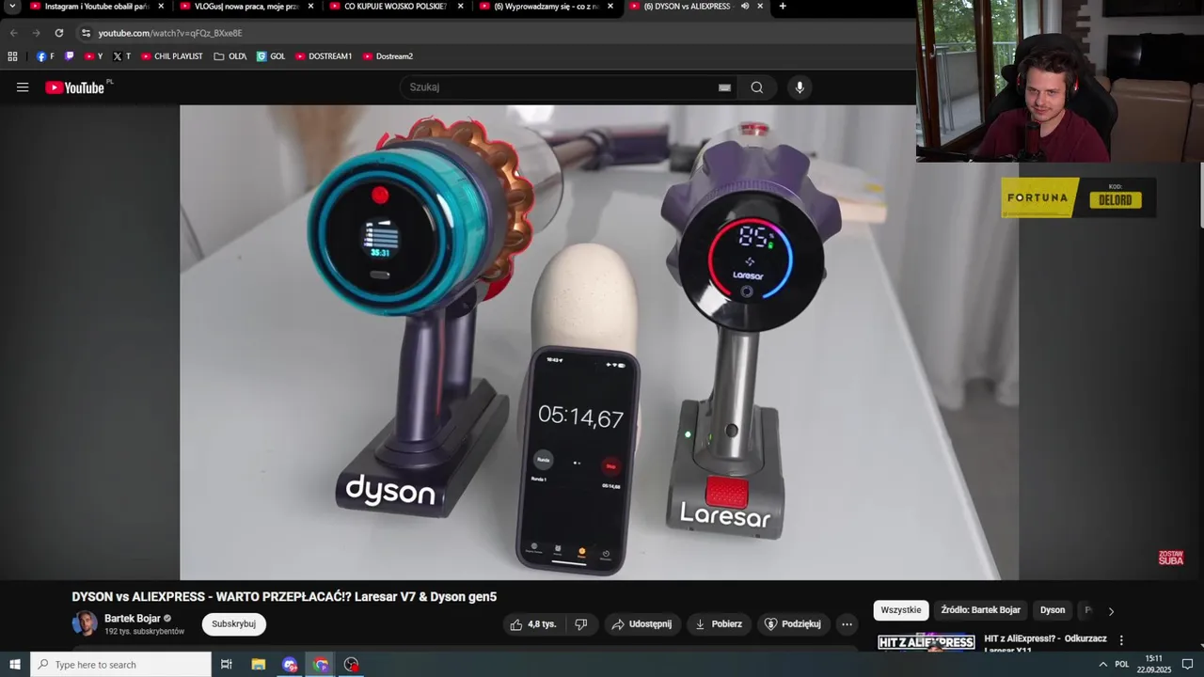Open site information icon in the address bar
This screenshot has width=1204, height=677.
86,33
